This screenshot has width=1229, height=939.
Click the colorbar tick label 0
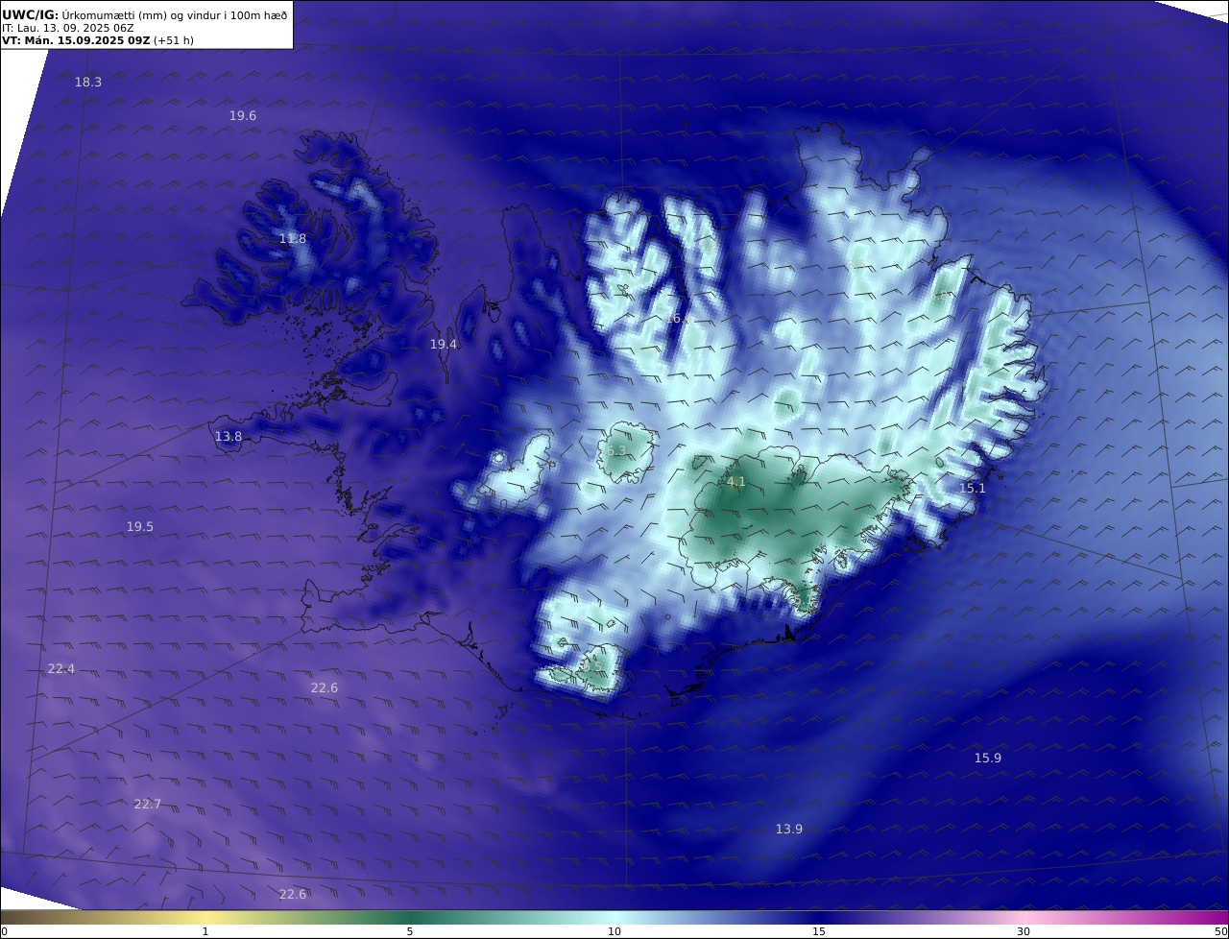pyautogui.click(x=4, y=931)
